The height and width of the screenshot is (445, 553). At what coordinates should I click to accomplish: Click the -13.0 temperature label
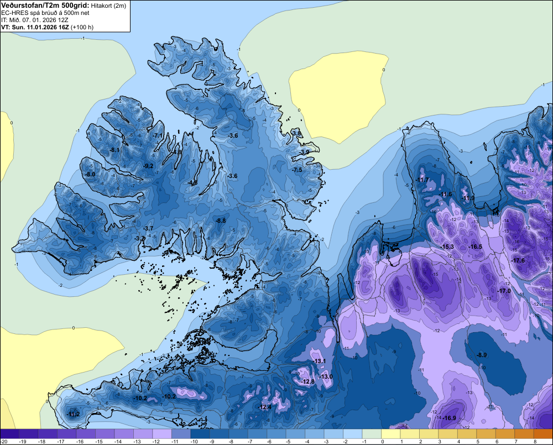pyautogui.click(x=326, y=376)
